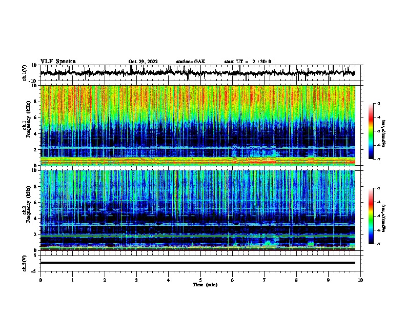This screenshot has height=314, width=406.
Task: Click the "-3" label on ch.2 colorbar
Action: coord(378,188)
